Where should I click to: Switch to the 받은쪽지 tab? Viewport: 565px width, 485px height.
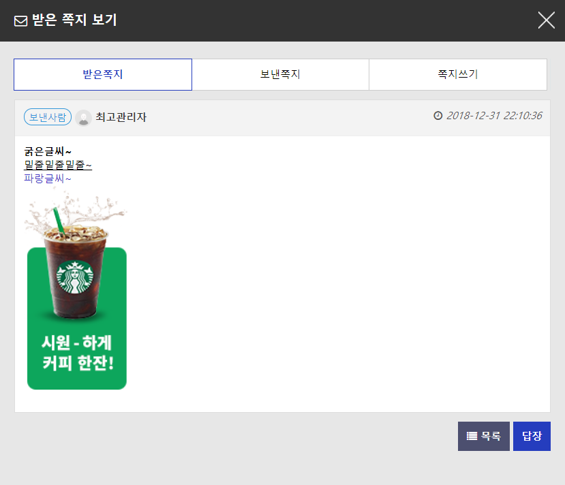click(102, 74)
